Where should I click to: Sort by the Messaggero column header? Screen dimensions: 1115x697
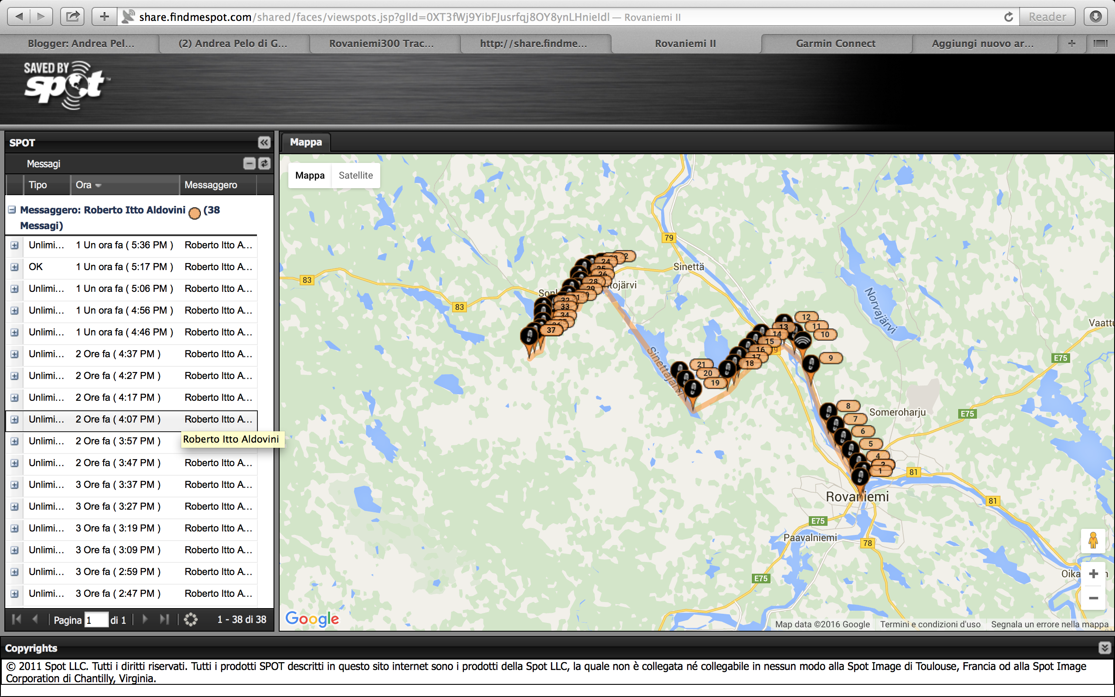tap(218, 185)
